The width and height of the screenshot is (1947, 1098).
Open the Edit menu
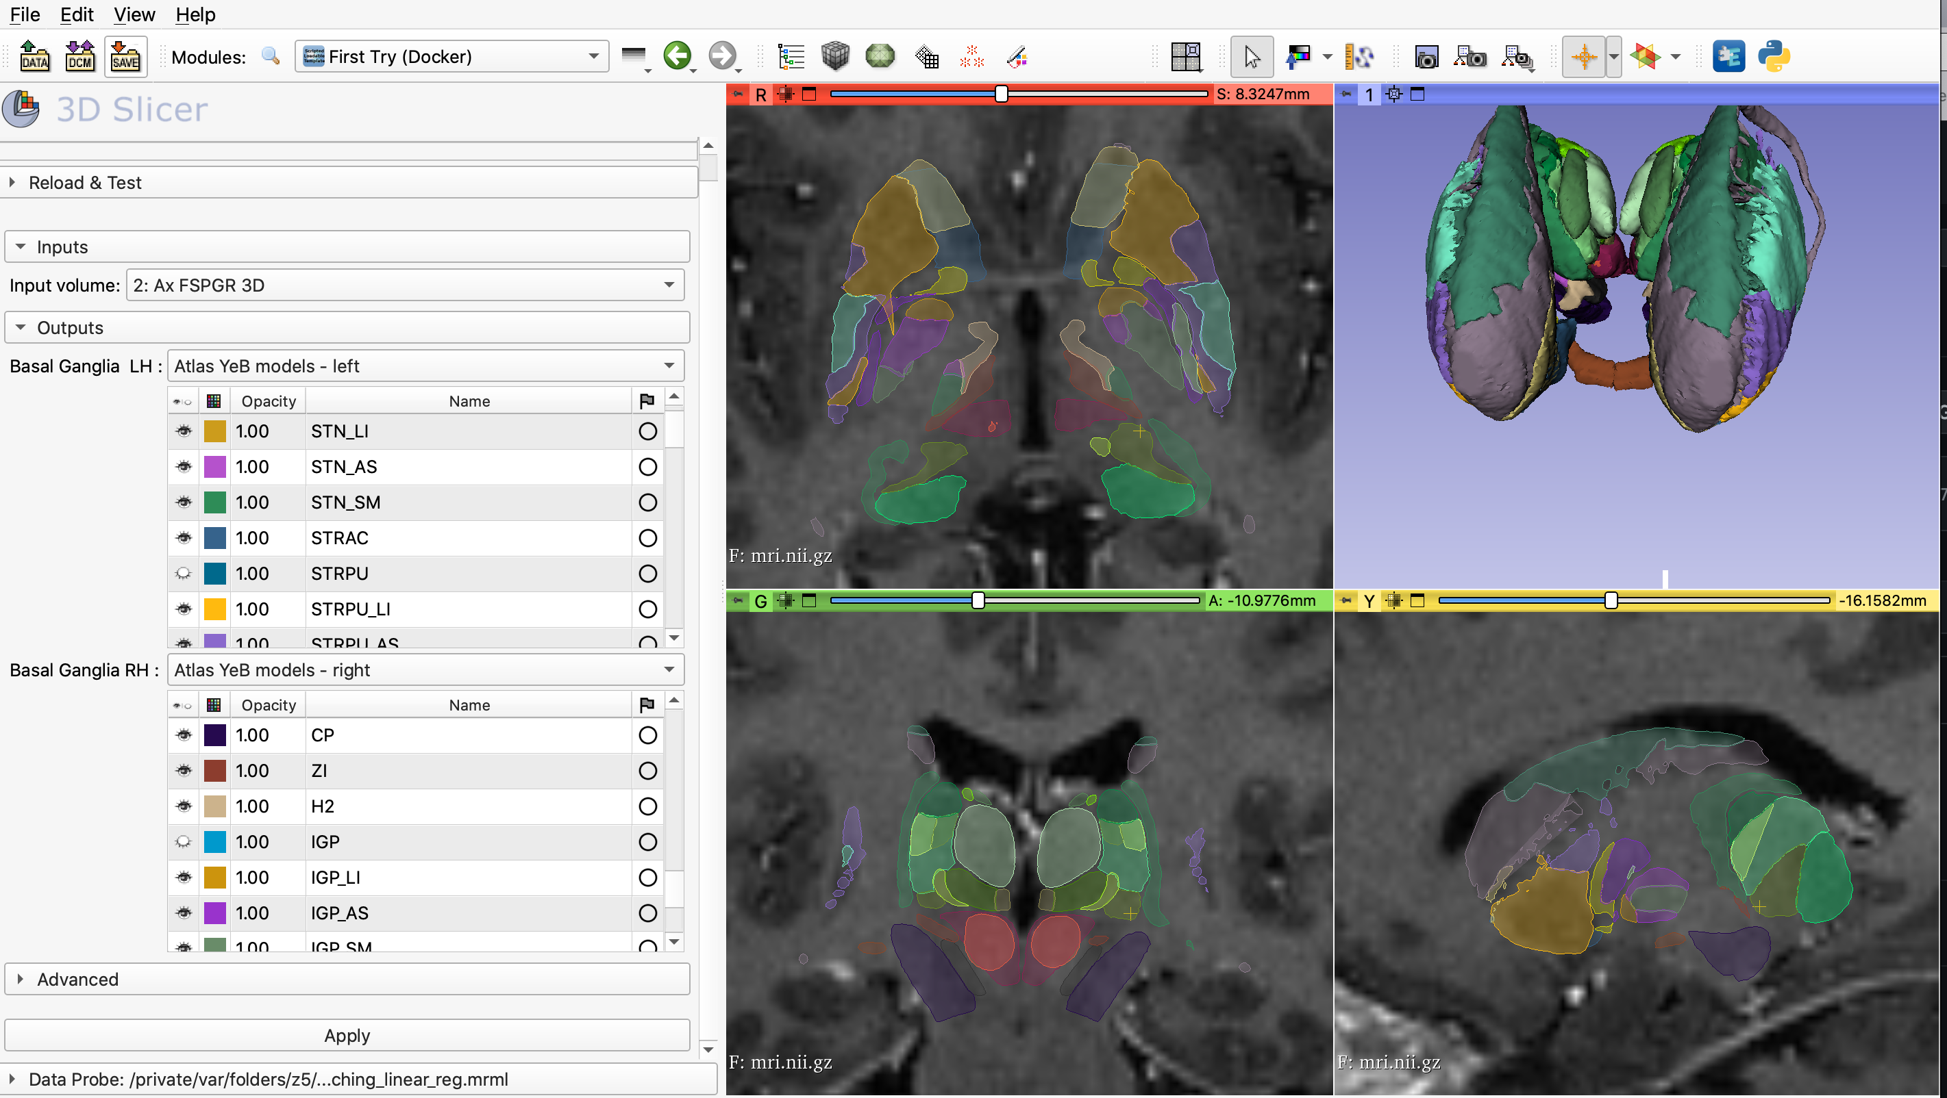click(76, 14)
